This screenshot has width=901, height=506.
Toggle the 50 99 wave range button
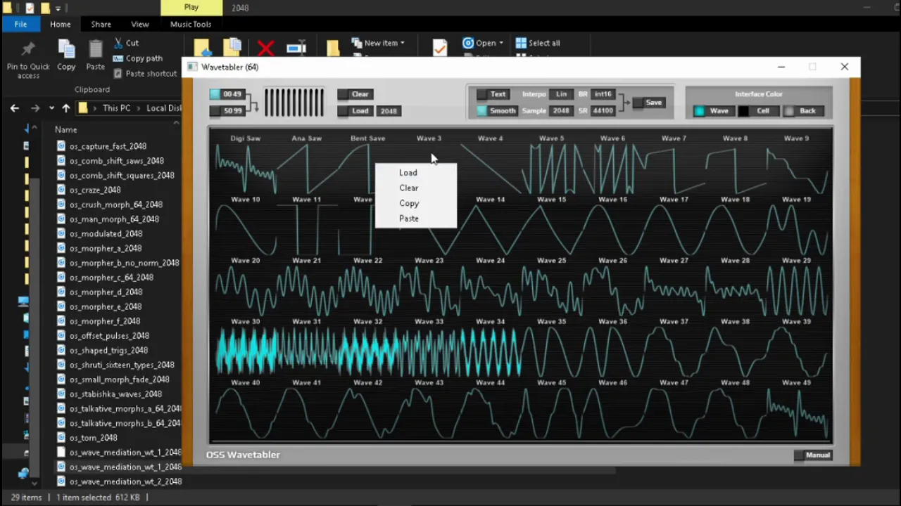click(x=226, y=111)
